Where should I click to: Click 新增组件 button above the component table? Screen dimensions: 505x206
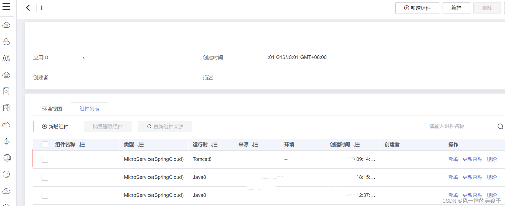click(55, 127)
